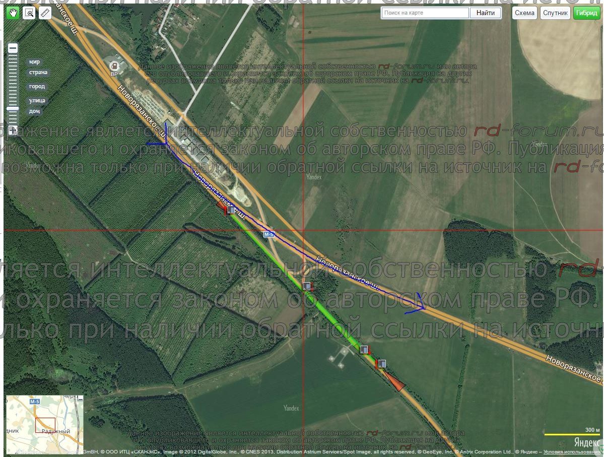Set zoom level to улица
Screen dimensions: 604x457
37,101
